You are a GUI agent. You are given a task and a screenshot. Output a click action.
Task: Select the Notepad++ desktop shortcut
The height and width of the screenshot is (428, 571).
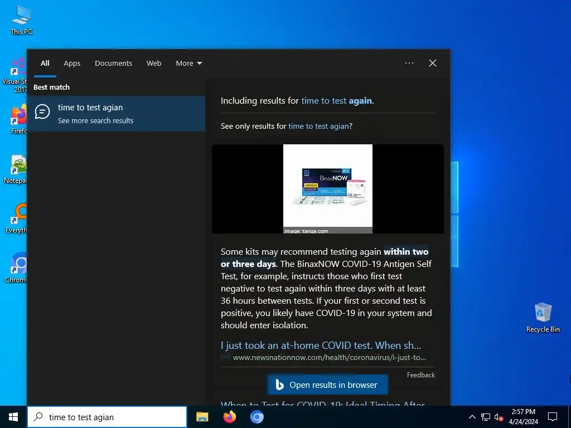15,169
